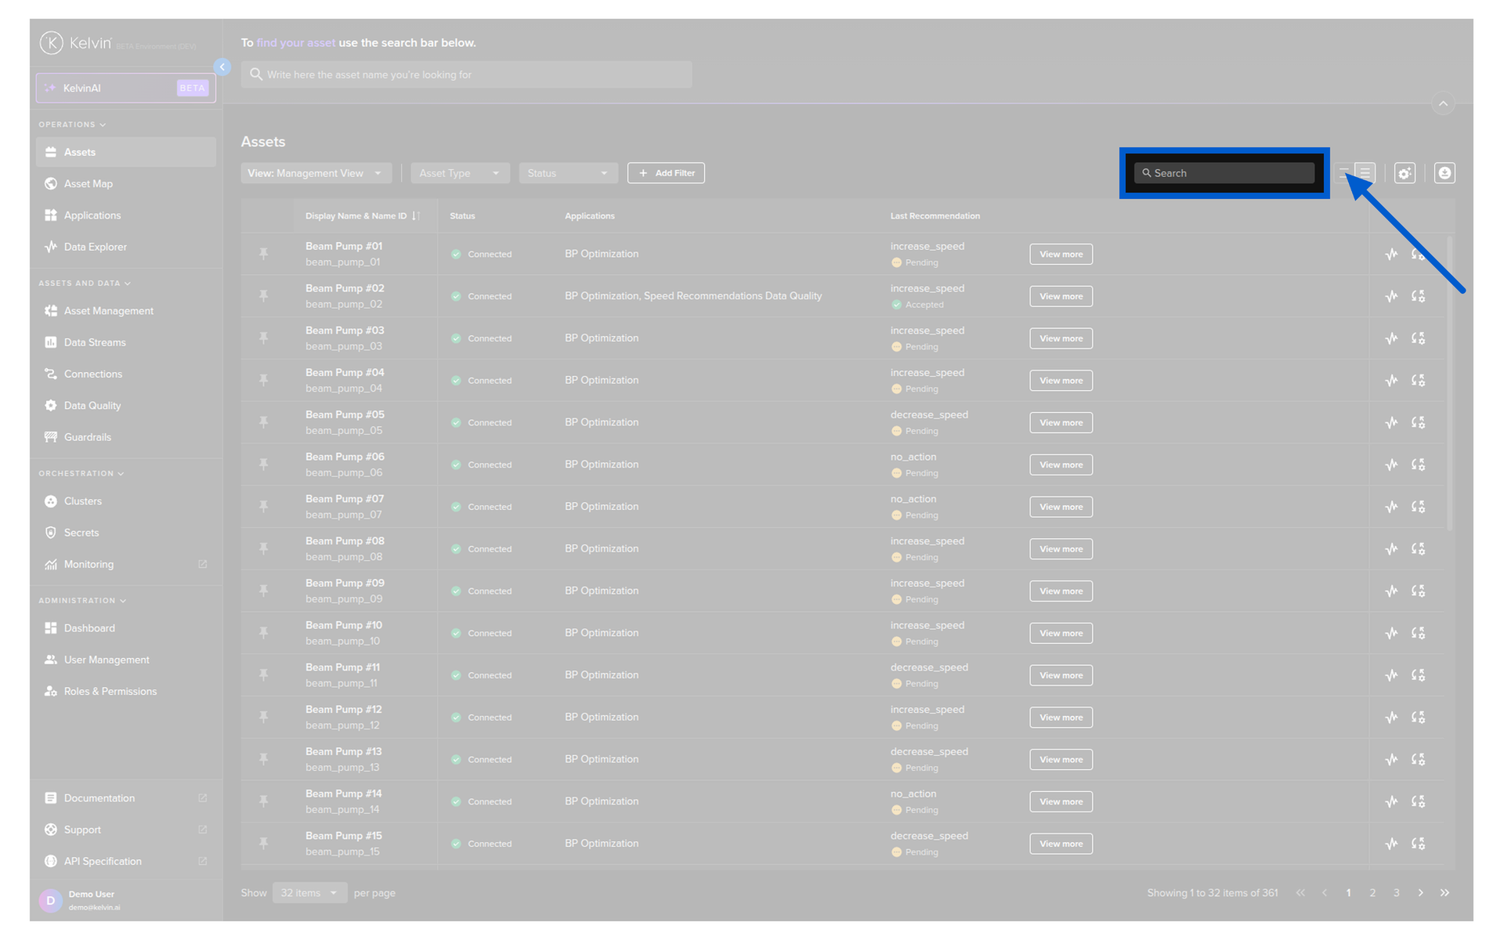
Task: Switch to the dense row view toggle
Action: click(x=1365, y=172)
